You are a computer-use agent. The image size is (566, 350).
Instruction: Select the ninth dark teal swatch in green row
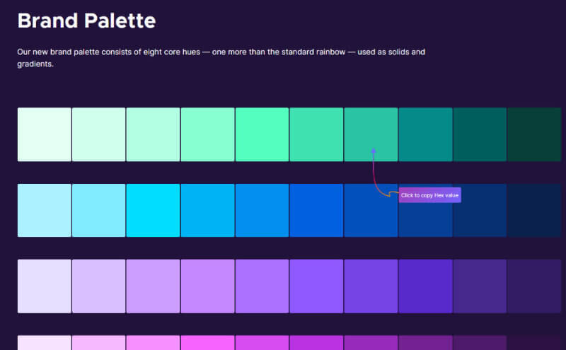480,134
